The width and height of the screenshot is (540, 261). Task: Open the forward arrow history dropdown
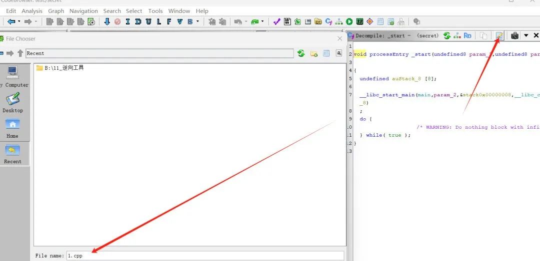(x=36, y=21)
